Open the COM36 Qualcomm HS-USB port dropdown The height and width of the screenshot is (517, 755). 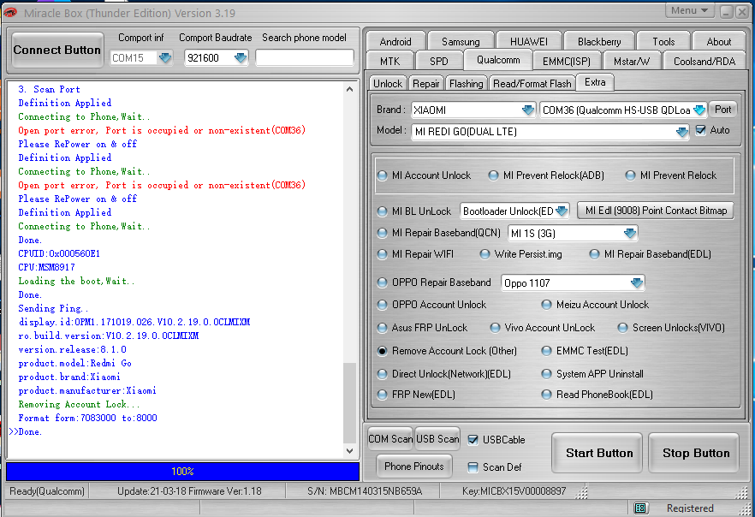pyautogui.click(x=699, y=110)
